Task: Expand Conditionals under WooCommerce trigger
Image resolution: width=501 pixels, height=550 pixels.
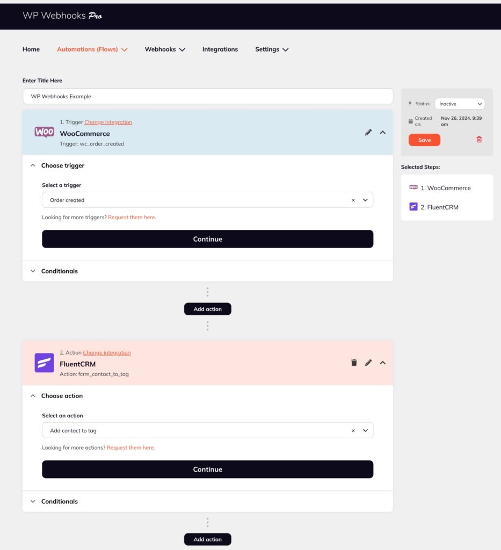Action: [33, 271]
